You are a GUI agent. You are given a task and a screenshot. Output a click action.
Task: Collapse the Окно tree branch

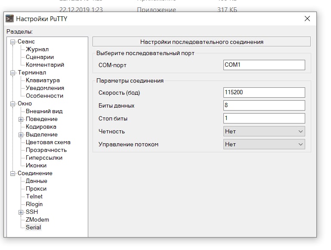click(x=12, y=104)
